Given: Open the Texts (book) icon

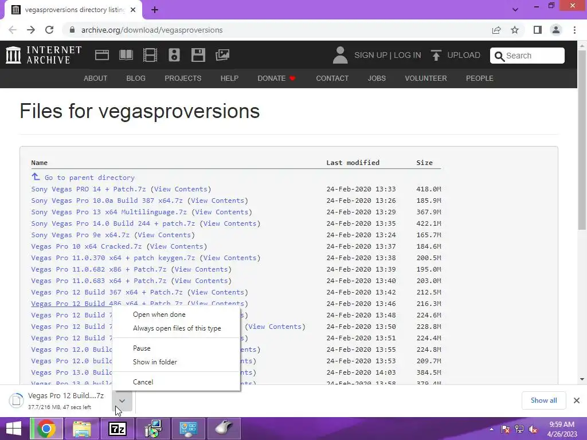Looking at the screenshot, I should 126,55.
